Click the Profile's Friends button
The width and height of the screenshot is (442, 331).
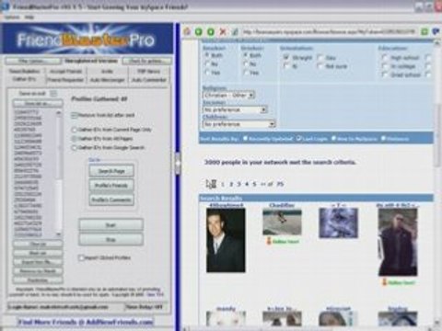111,186
